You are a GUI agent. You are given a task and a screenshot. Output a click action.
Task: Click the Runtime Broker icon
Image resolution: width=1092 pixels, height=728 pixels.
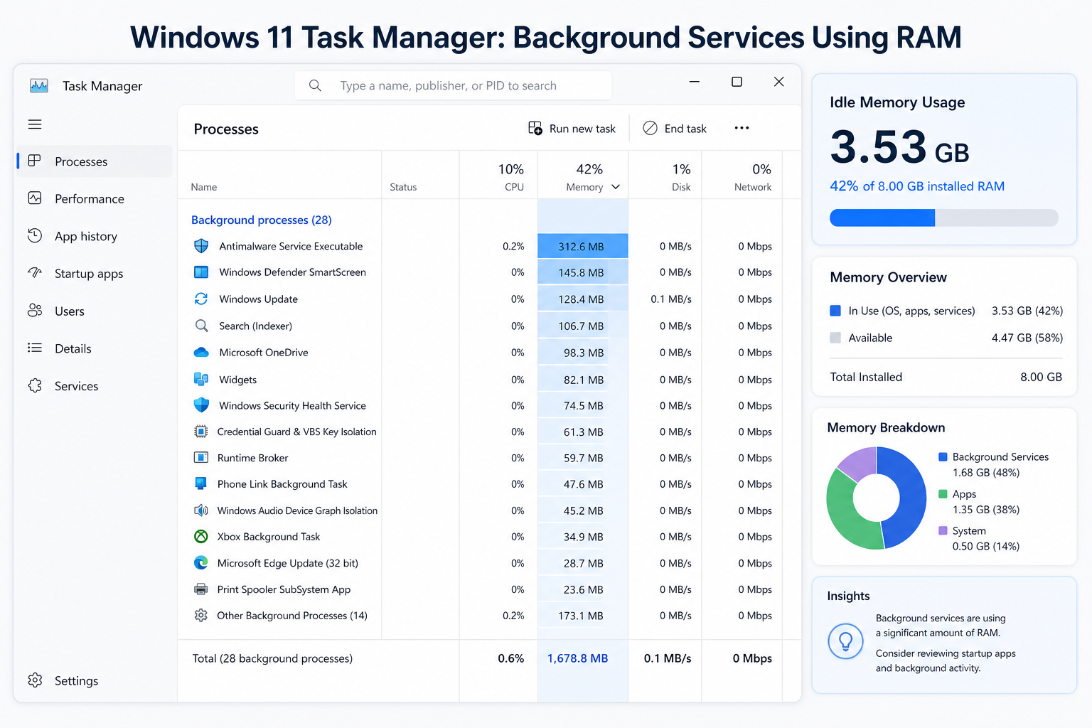coord(201,458)
